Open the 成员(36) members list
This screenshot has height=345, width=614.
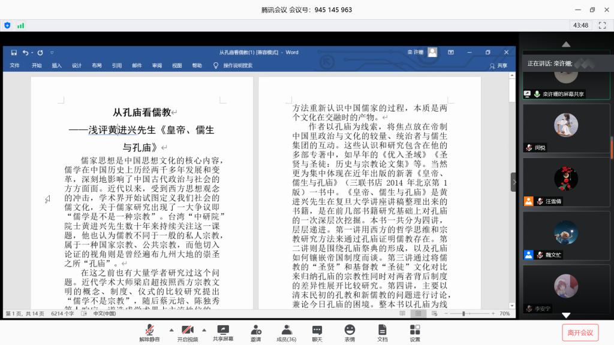click(x=287, y=332)
